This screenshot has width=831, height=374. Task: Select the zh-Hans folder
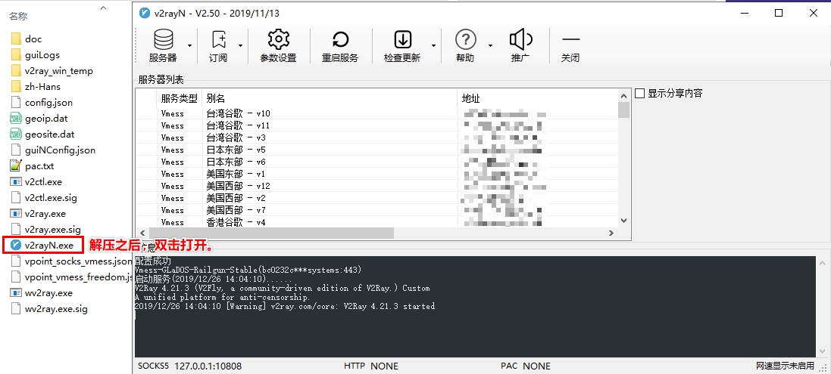(36, 87)
